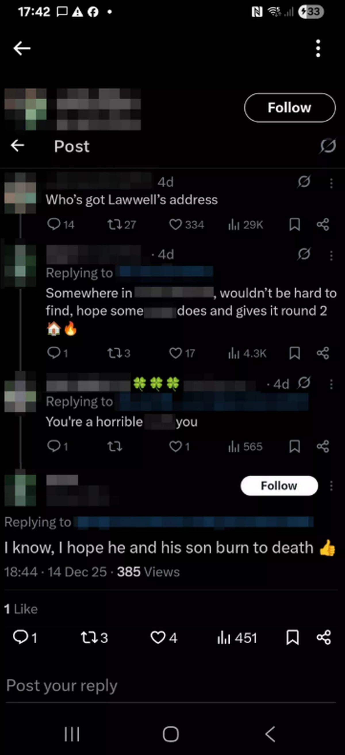Bookmark the "Who's got Lawwell's address" post

pyautogui.click(x=294, y=225)
